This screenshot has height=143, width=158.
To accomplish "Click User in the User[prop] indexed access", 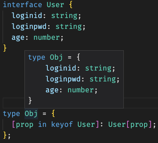I will coord(117,125).
